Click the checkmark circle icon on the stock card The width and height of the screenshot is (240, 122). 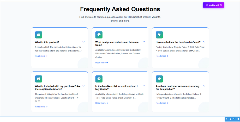(x=99, y=79)
